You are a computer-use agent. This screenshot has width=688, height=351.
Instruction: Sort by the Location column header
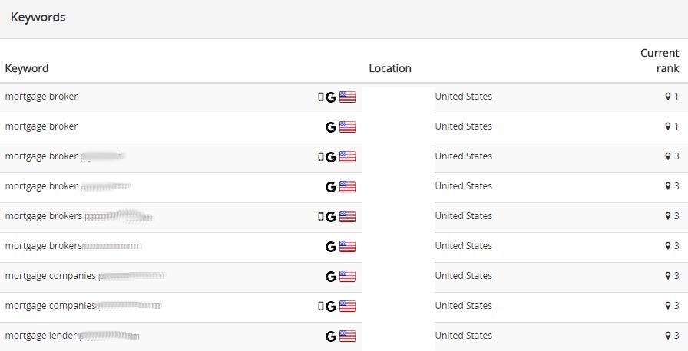[x=390, y=68]
